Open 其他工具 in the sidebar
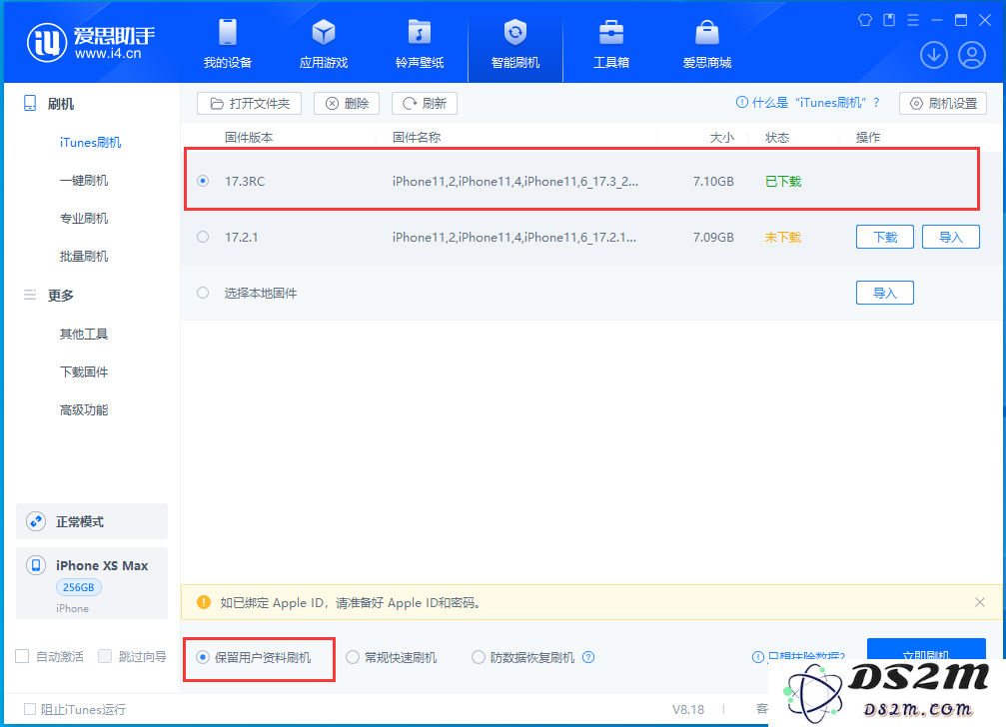Image resolution: width=1006 pixels, height=727 pixels. [84, 334]
